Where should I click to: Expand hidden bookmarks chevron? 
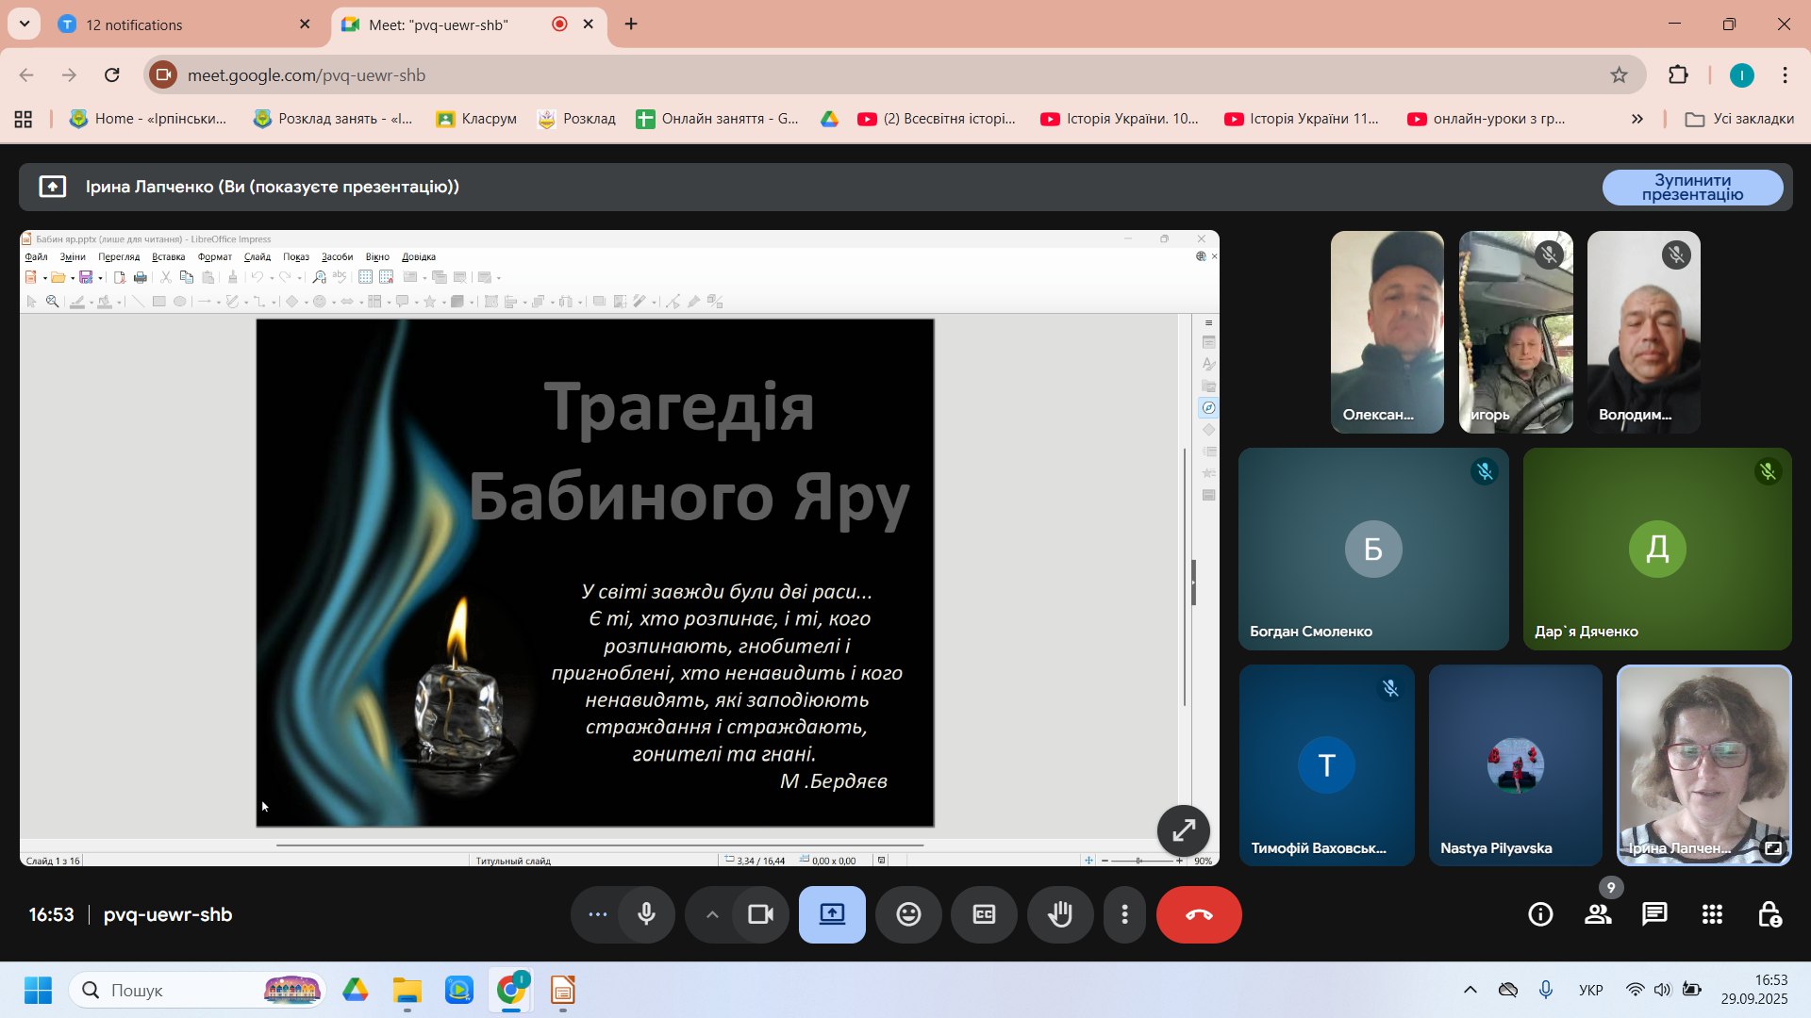click(x=1637, y=119)
